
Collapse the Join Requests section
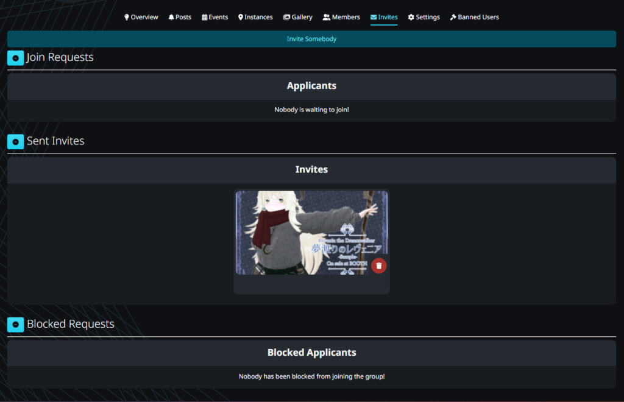pos(15,58)
